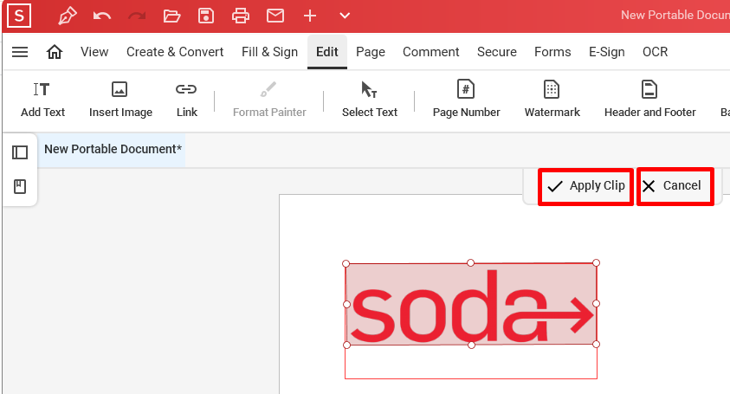Select the New Portable Document tab

coord(112,150)
